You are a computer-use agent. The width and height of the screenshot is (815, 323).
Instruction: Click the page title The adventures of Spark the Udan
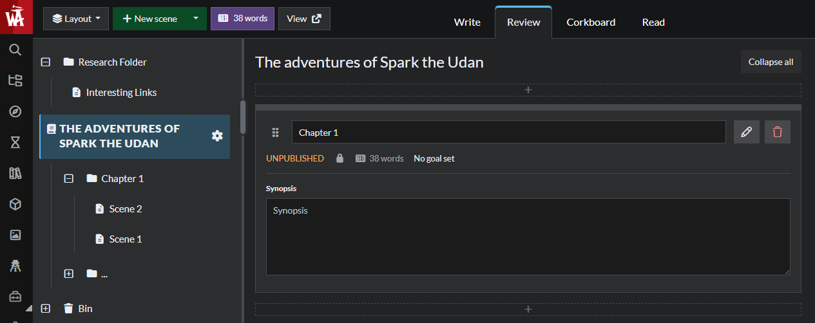(369, 62)
